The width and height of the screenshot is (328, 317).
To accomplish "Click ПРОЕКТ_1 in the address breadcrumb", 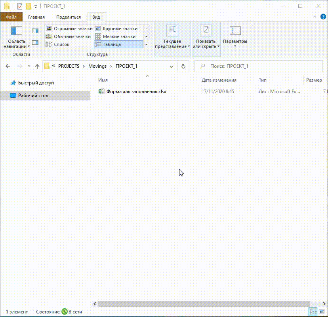I will coord(126,66).
